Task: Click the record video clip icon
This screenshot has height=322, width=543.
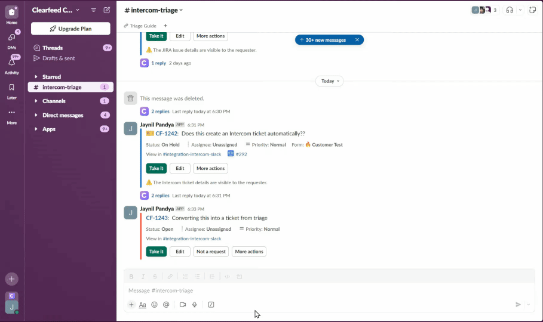Action: (183, 305)
